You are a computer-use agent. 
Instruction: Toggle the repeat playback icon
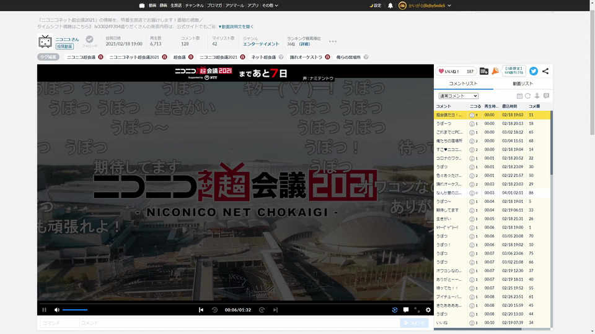[x=395, y=310]
